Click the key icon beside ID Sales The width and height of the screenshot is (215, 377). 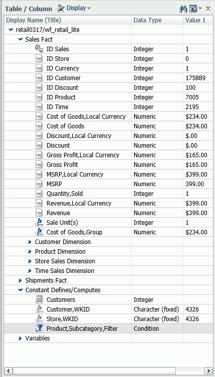click(39, 49)
